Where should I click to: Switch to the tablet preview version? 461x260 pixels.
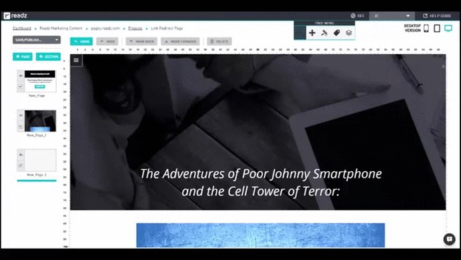point(437,28)
